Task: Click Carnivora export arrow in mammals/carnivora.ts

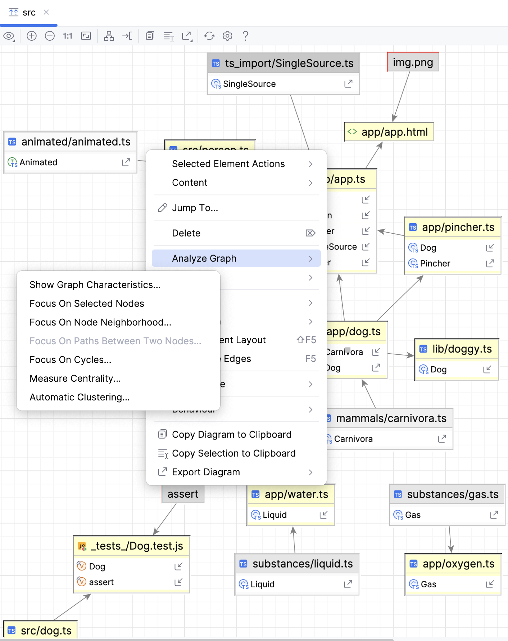Action: tap(442, 439)
